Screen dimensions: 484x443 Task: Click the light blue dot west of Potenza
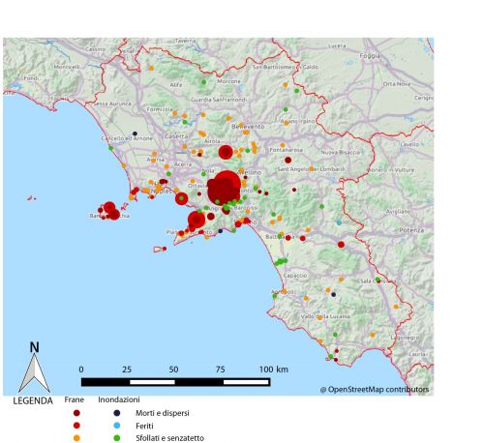click(339, 222)
